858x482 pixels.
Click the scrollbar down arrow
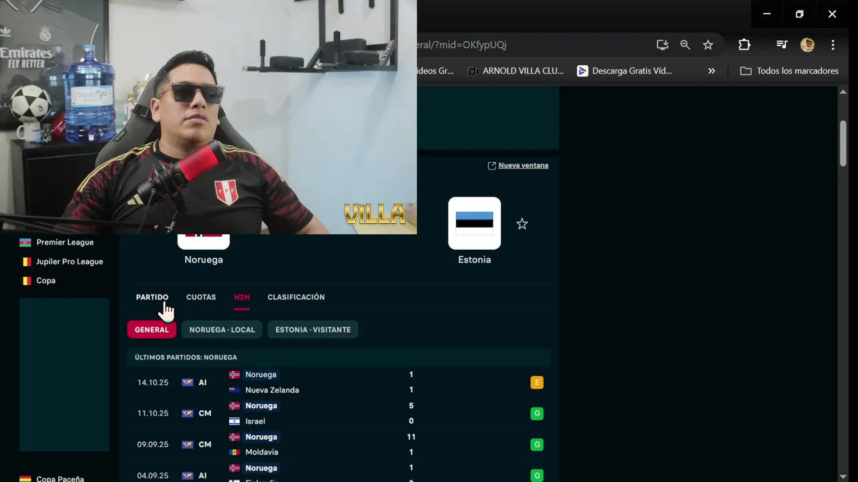tap(843, 476)
